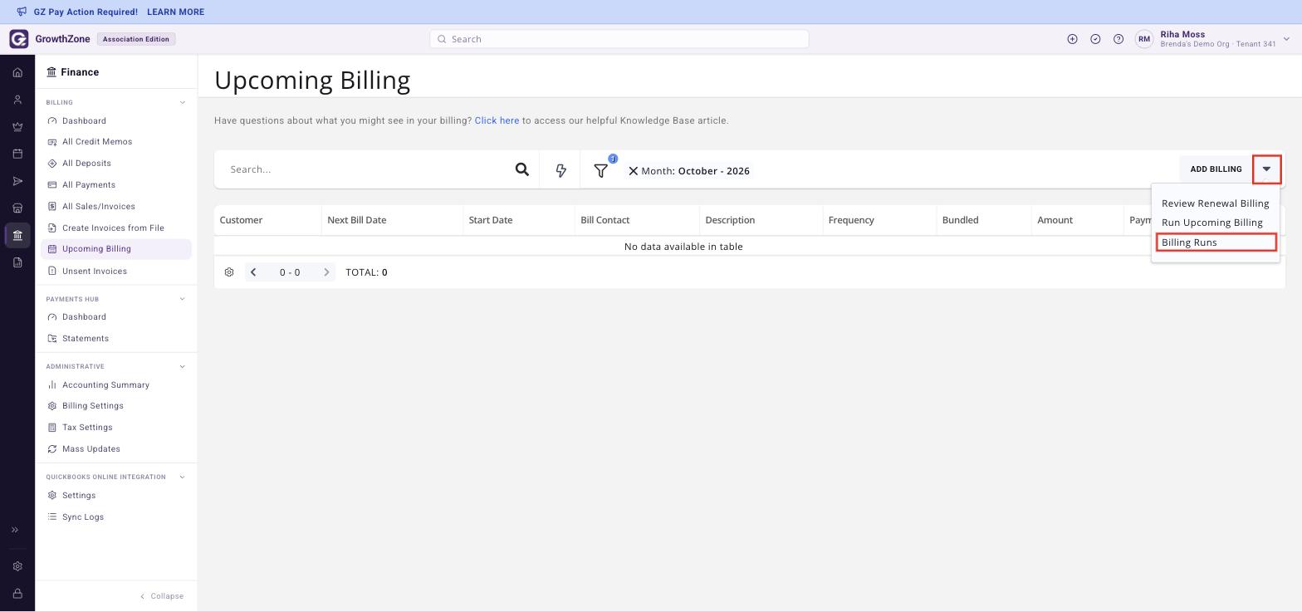Collapse the Billing section chevron

pyautogui.click(x=183, y=103)
